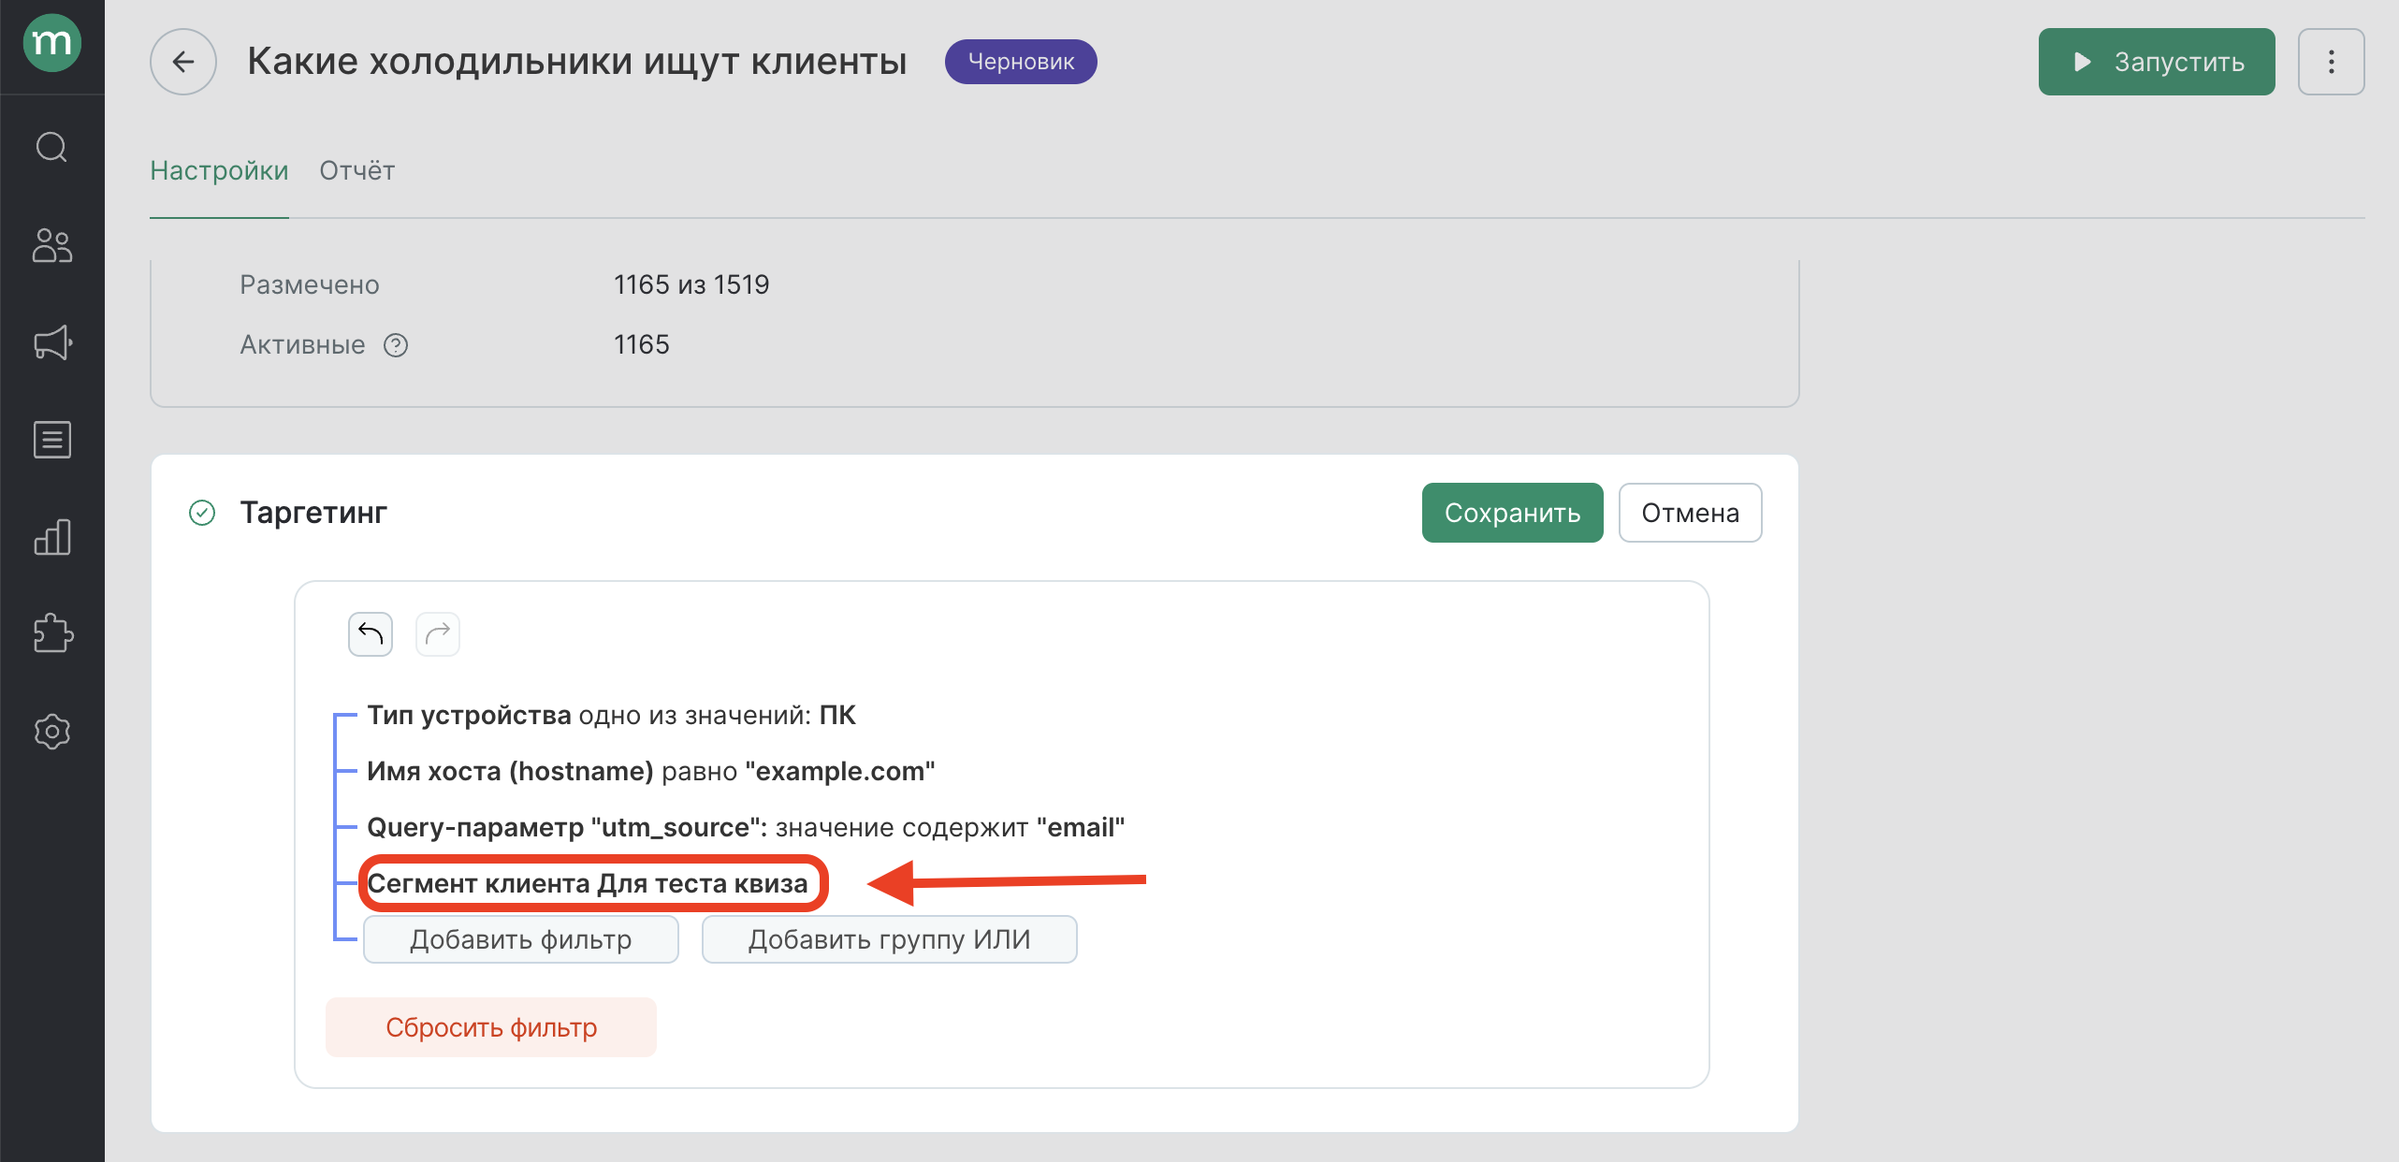Click Добавить фильтр button

tap(521, 939)
